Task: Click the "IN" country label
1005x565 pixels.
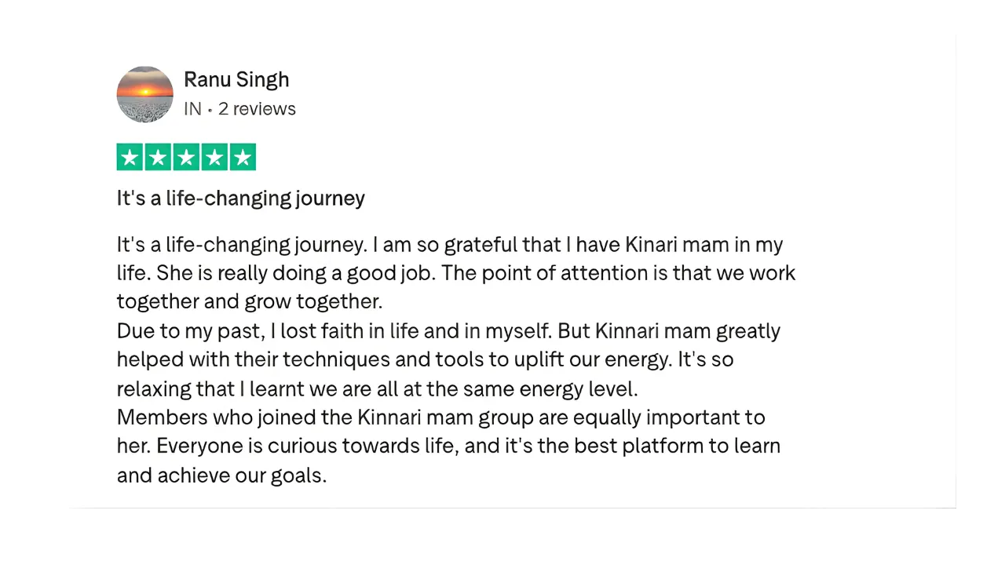Action: (x=192, y=109)
